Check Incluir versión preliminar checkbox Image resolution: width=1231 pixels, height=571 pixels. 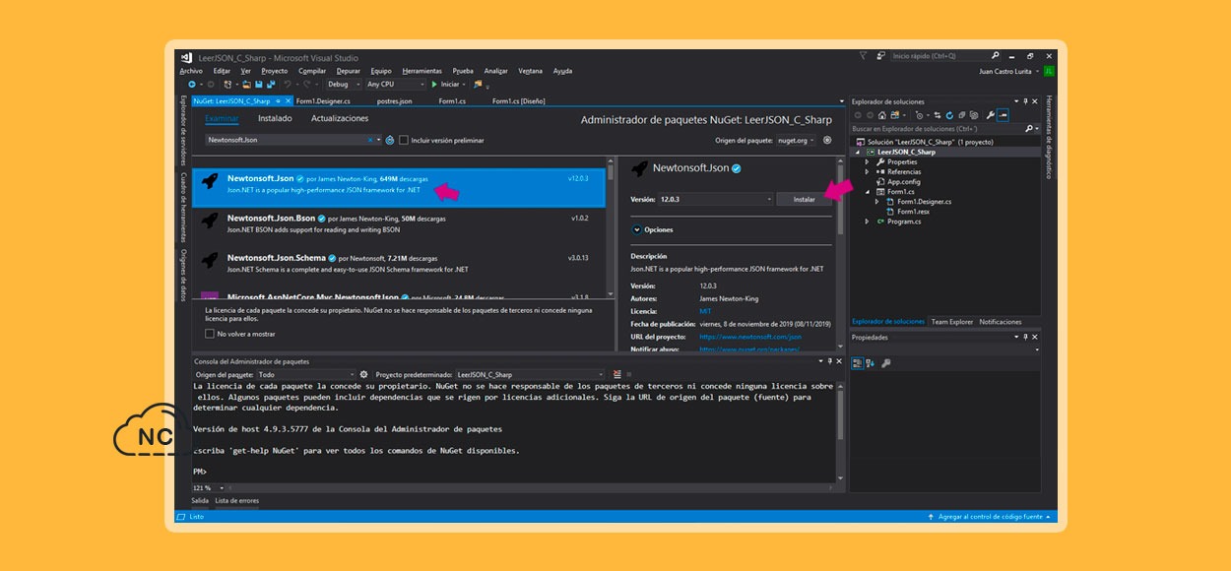tap(404, 140)
